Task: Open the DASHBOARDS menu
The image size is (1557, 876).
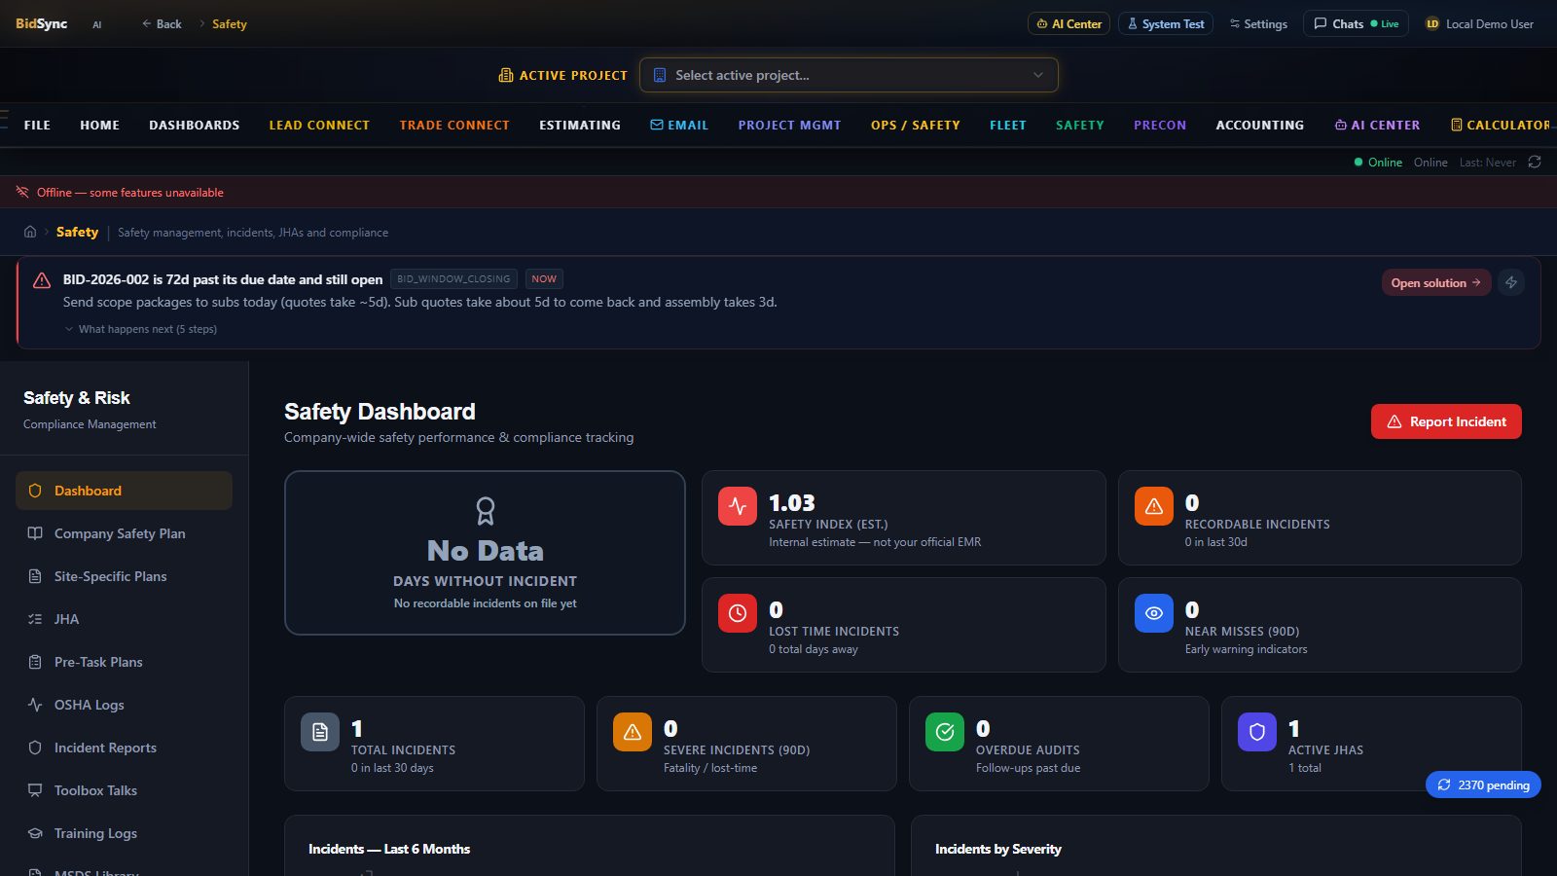Action: pos(195,125)
